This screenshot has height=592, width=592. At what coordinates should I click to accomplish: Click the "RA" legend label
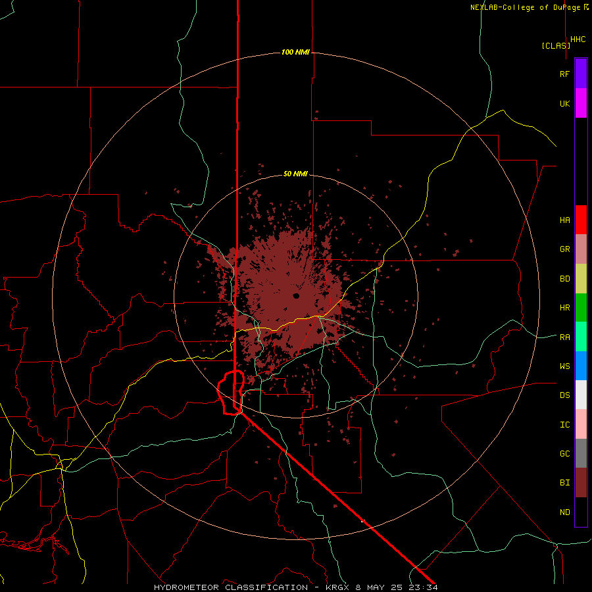pyautogui.click(x=564, y=337)
